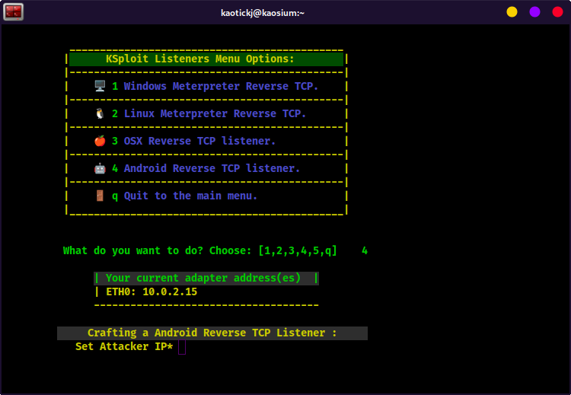The width and height of the screenshot is (571, 395).
Task: Click the cursor after 'Set Attacker IP*'
Action: tap(182, 347)
